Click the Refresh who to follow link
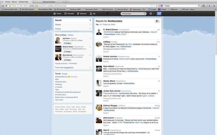The width and height of the screenshot is (217, 135). [x=71, y=35]
